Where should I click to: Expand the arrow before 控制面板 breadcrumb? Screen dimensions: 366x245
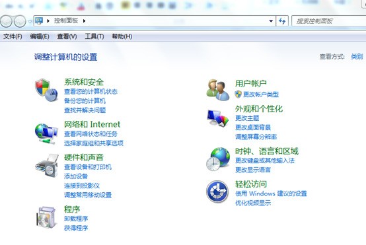48,21
